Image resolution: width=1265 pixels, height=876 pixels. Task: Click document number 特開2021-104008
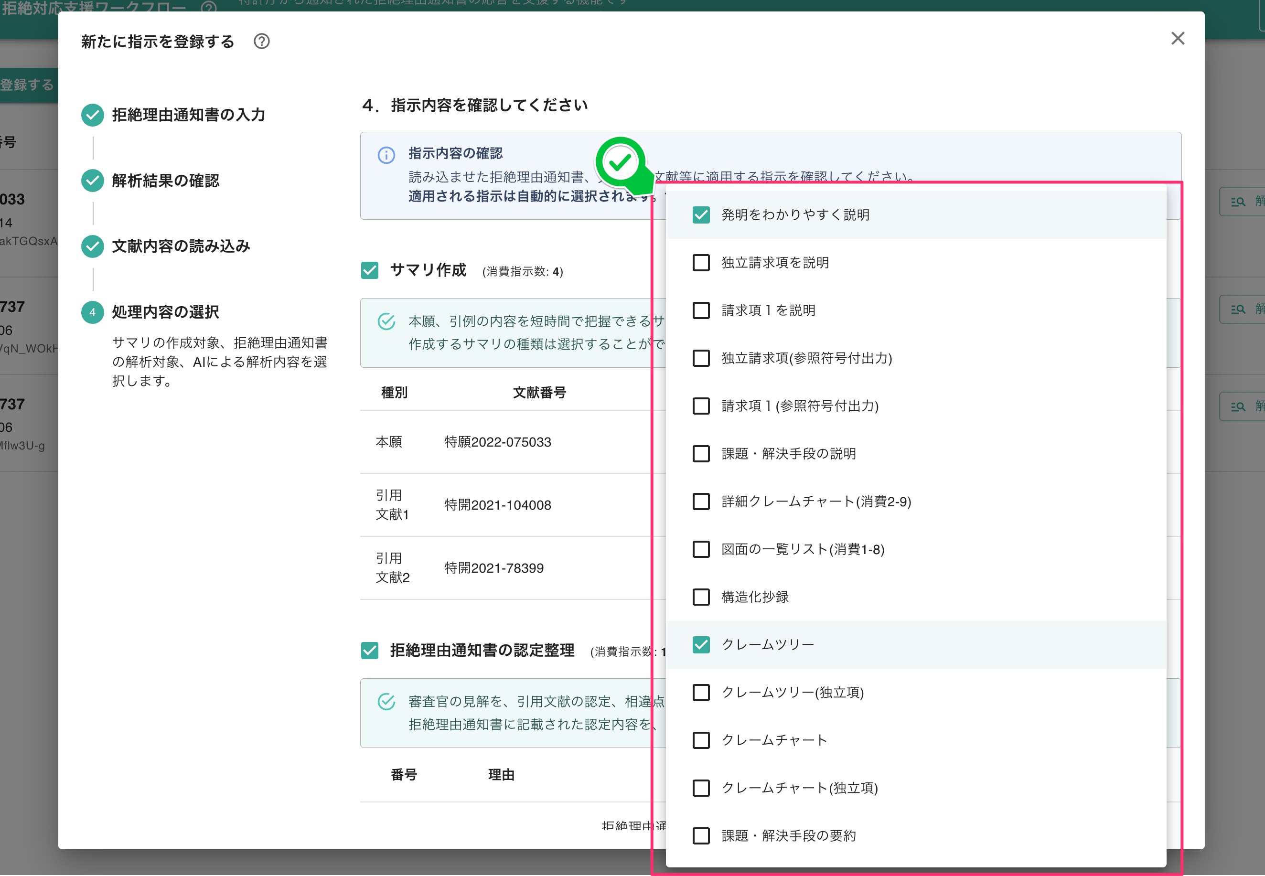pyautogui.click(x=498, y=505)
